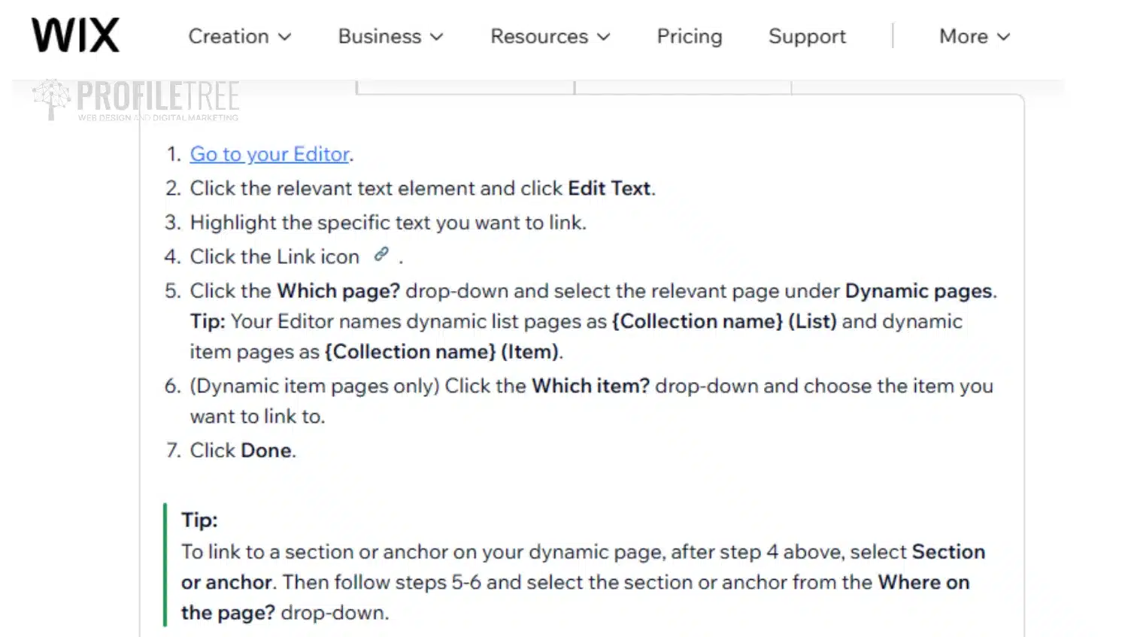The height and width of the screenshot is (637, 1128).
Task: Click the Wix logo
Action: click(x=75, y=35)
